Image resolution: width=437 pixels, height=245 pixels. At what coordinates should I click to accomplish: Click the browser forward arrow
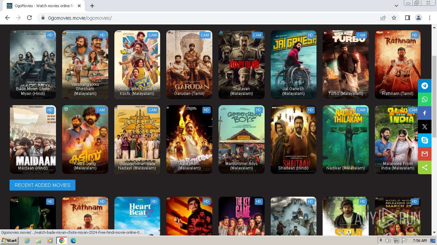tap(18, 18)
